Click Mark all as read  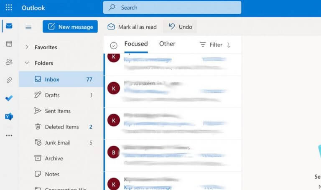[132, 27]
